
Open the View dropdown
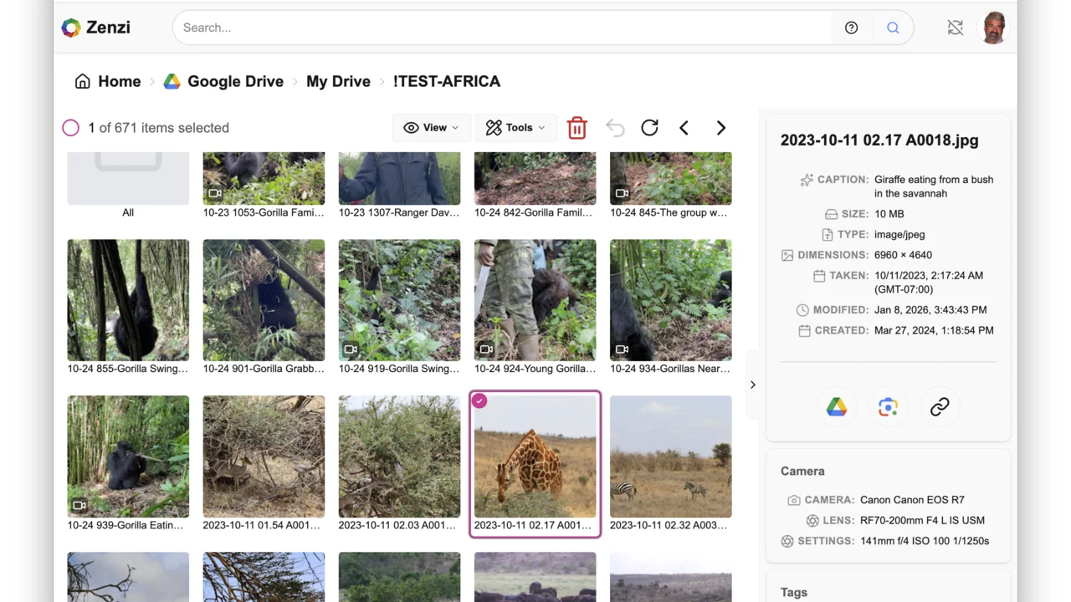431,128
